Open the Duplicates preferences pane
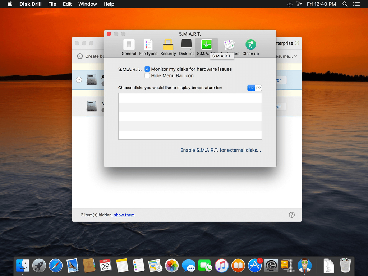The image size is (368, 276). [229, 45]
